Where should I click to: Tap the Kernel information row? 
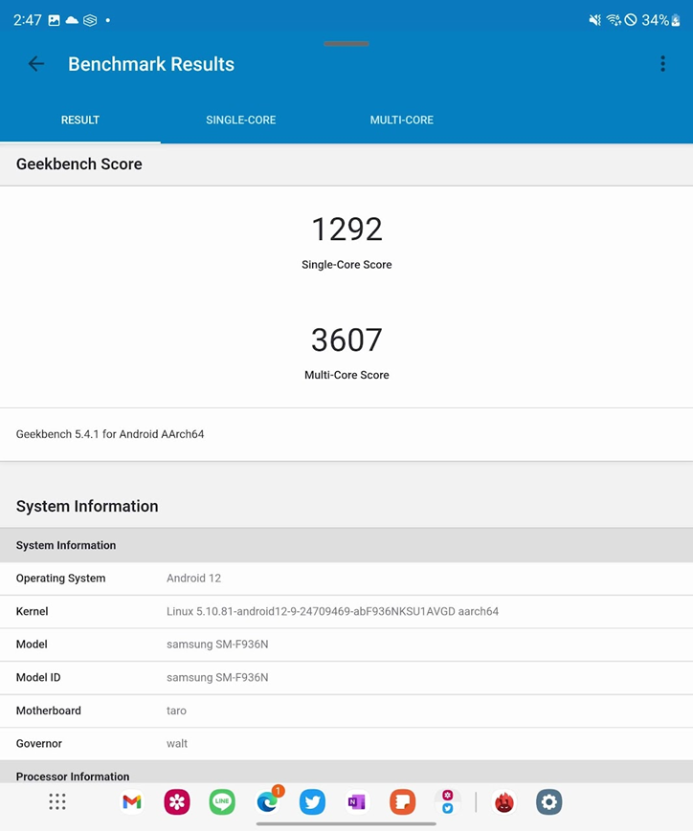coord(346,611)
